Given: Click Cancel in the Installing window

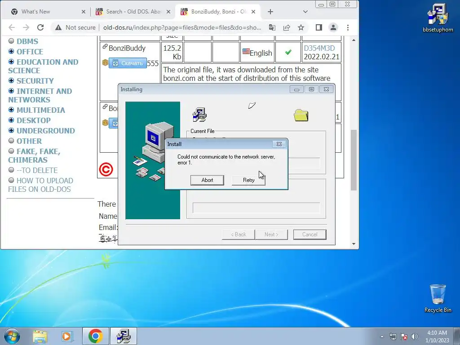Looking at the screenshot, I should coord(310,234).
